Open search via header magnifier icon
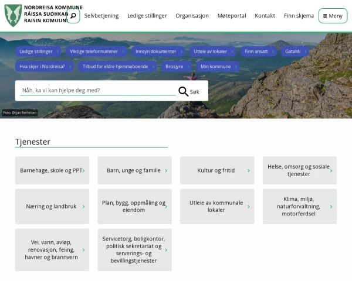This screenshot has height=281, width=352. point(73,16)
